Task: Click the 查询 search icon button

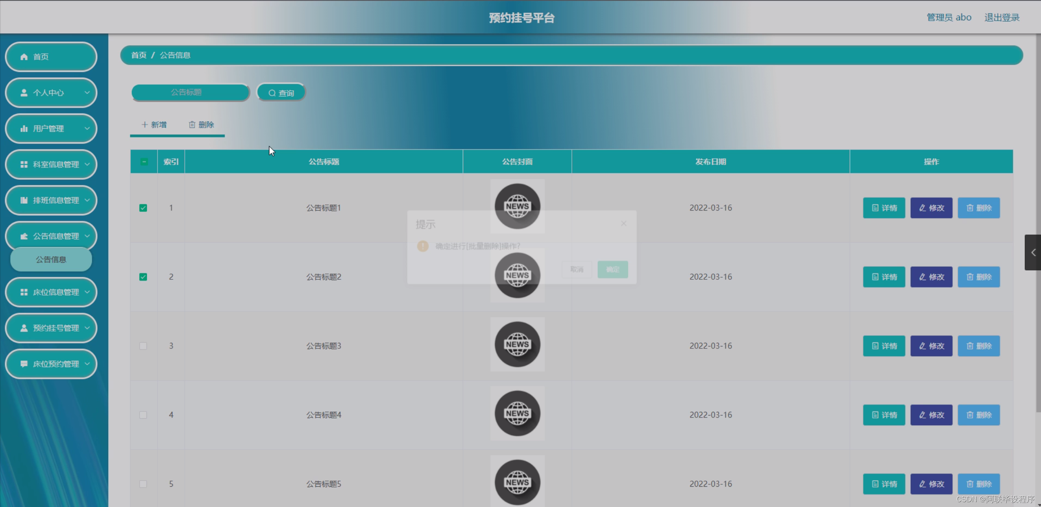Action: (281, 92)
